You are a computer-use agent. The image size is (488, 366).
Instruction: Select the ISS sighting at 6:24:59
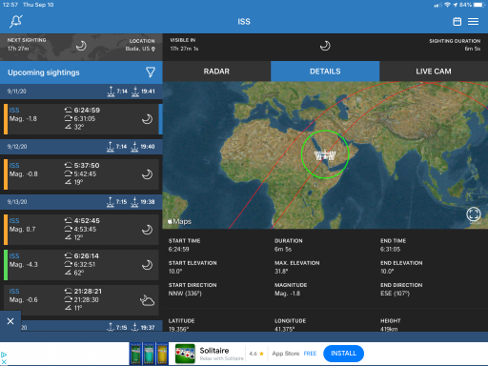[x=81, y=119]
